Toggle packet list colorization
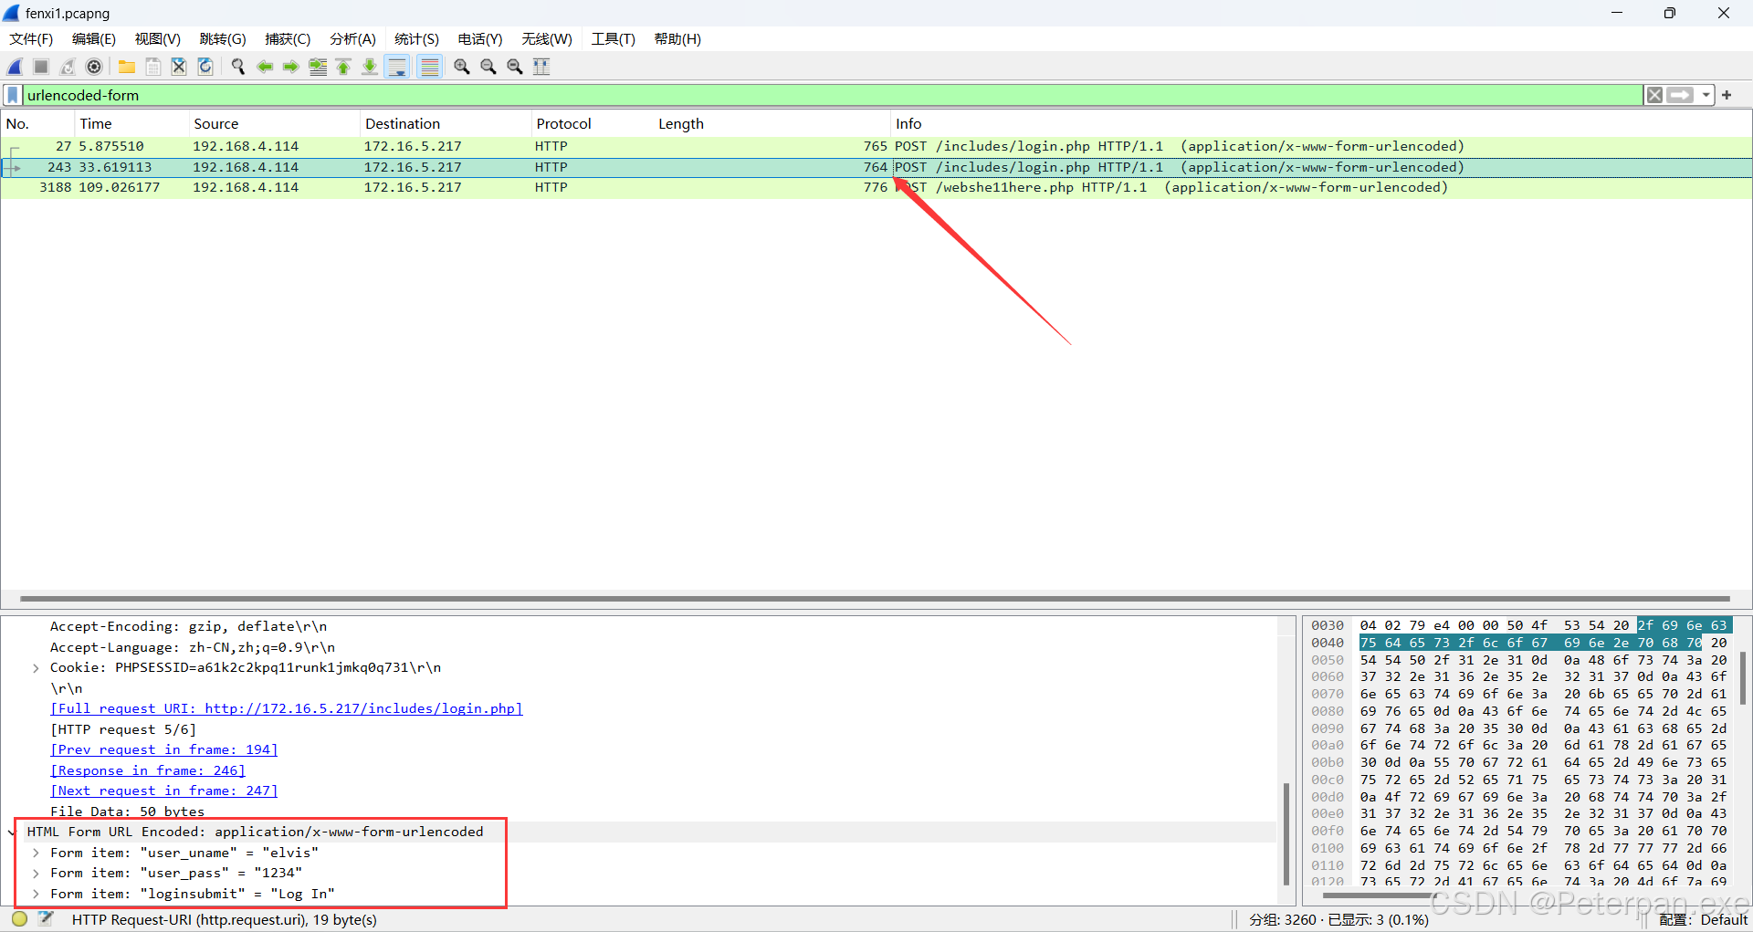The image size is (1753, 932). [x=429, y=67]
